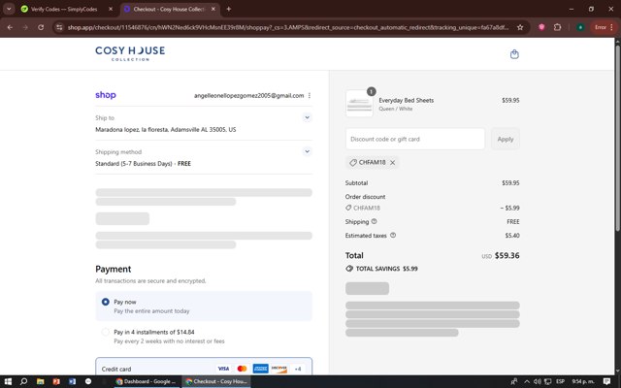Expand the Shipping method section
The image size is (621, 388).
coord(307,151)
